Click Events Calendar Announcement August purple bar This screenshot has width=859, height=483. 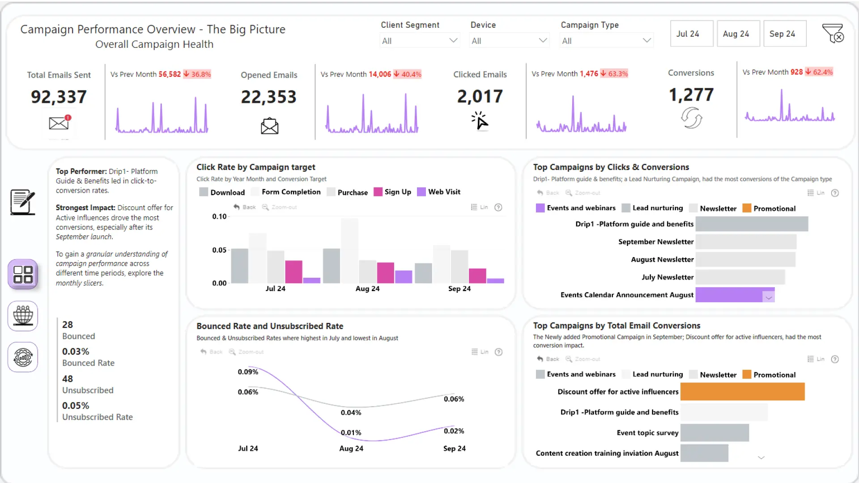735,295
